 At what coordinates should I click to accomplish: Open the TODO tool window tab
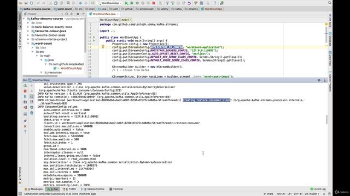69,189
